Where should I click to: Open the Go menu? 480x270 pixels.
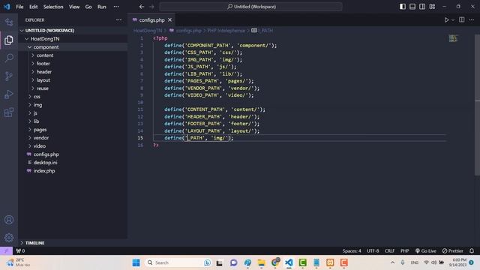point(88,7)
